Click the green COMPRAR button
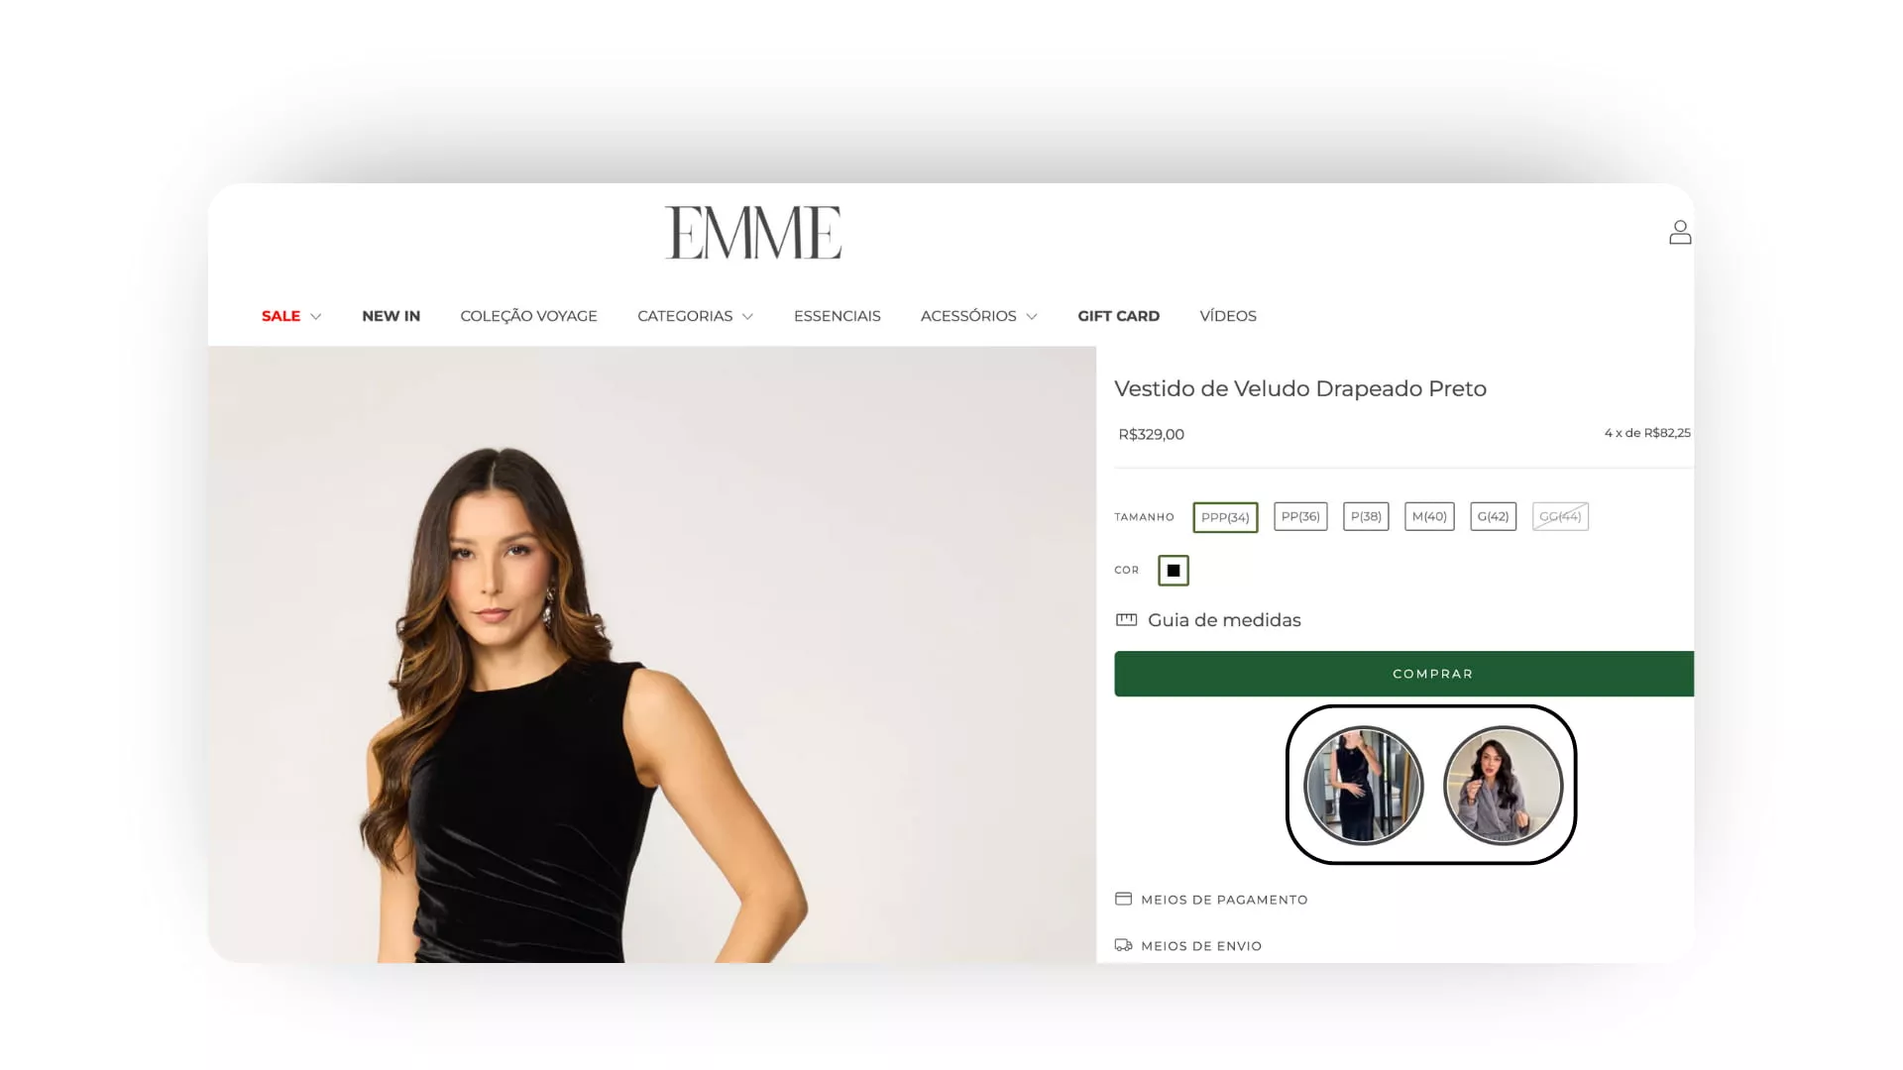The width and height of the screenshot is (1903, 1070). [1403, 674]
